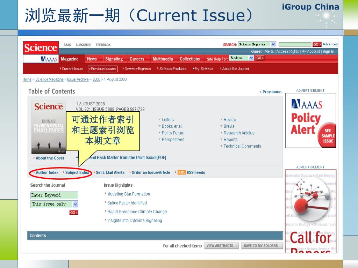Image resolution: width=358 pixels, height=268 pixels.
Task: Expand the Books et al. section link
Action: 172,126
